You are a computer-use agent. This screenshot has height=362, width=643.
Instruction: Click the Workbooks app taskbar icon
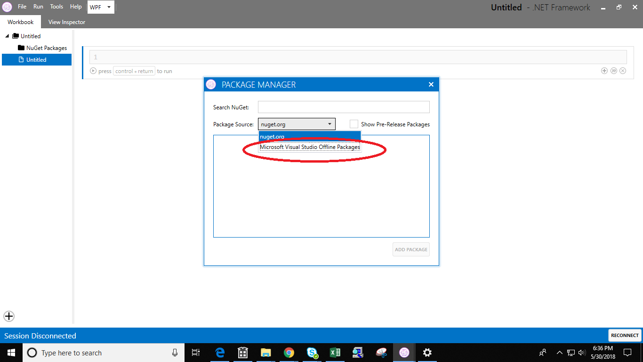[x=404, y=353]
